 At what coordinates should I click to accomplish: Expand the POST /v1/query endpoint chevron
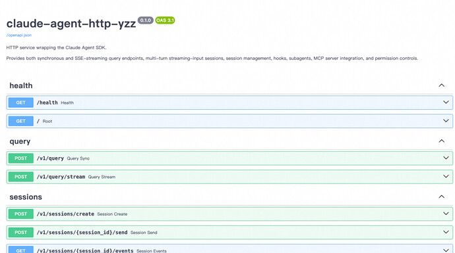446,158
